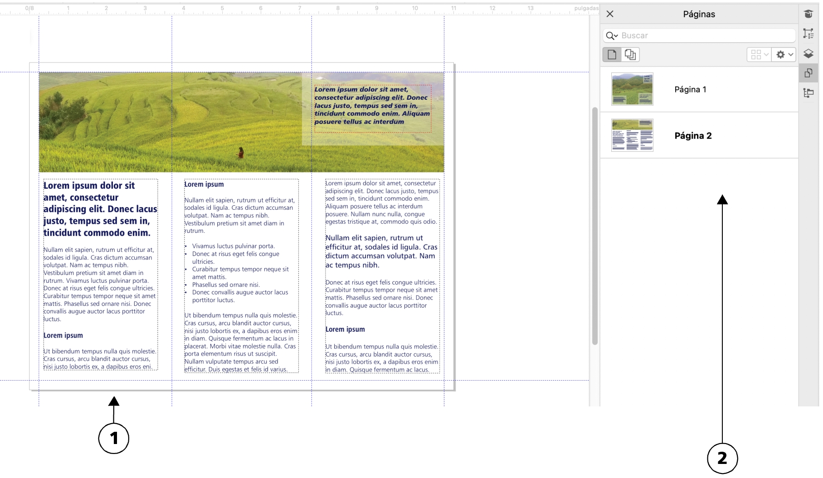Screen dimensions: 823x478
Task: Open the gear options dropdown
Action: tap(784, 55)
